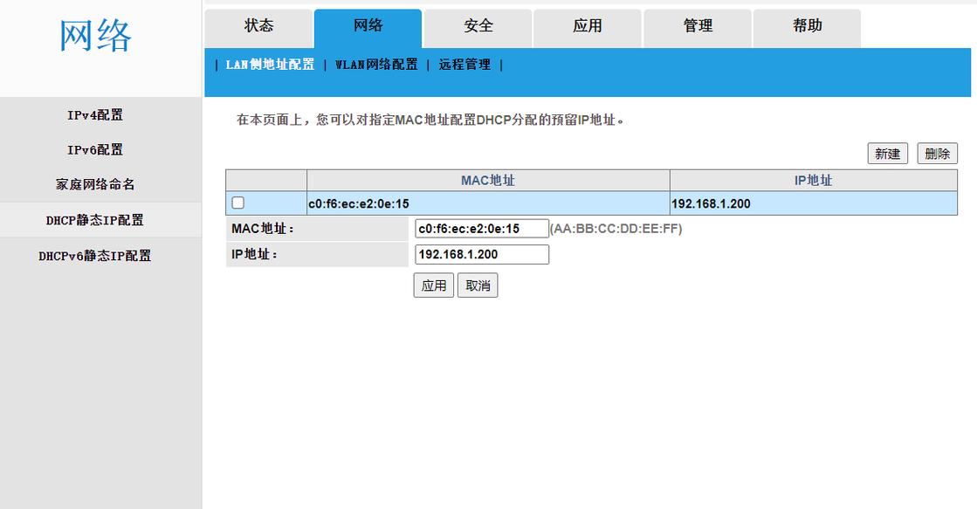This screenshot has width=977, height=509.
Task: Click inside the IP地址 input field
Action: coord(480,254)
